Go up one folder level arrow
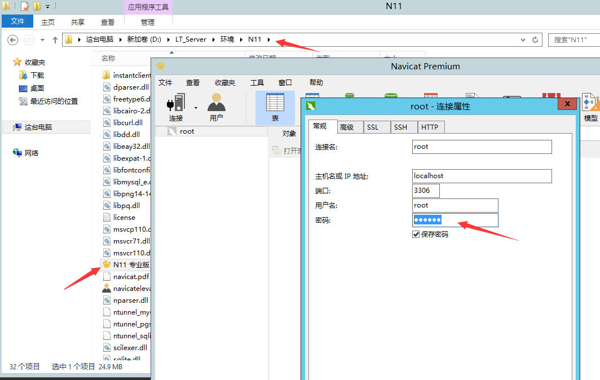 (55, 39)
